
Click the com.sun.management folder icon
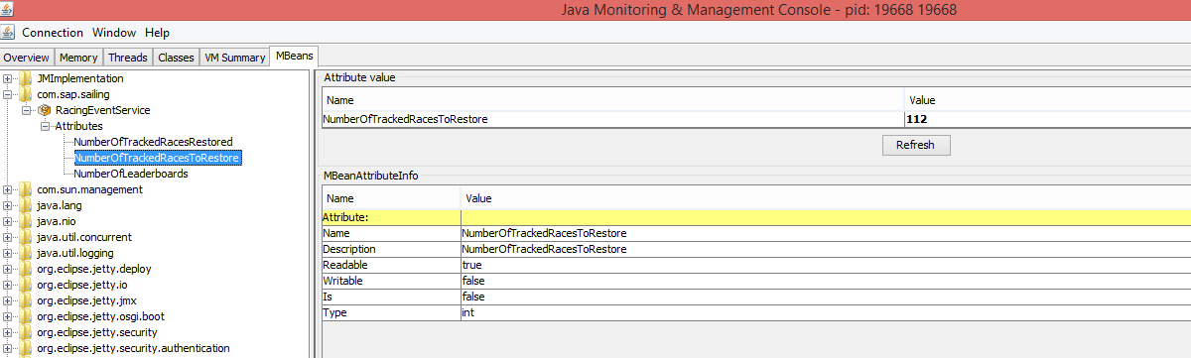point(27,189)
